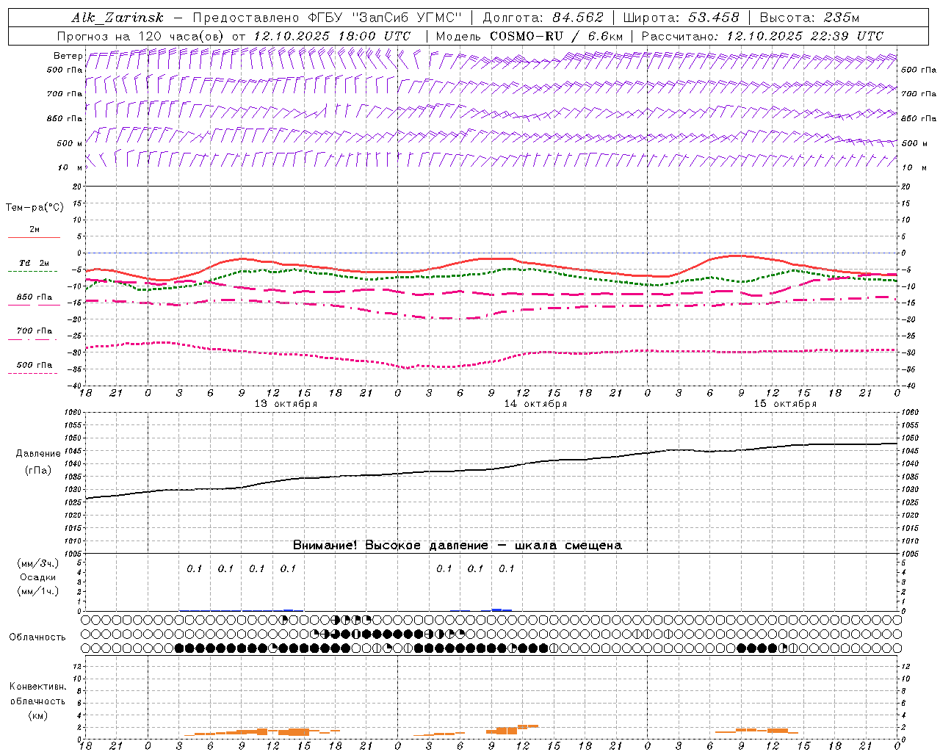The width and height of the screenshot is (940, 752).
Task: Click the 'Рассчитано: 12.10.2025 22:39 UTC' timestamp
Action: click(762, 36)
